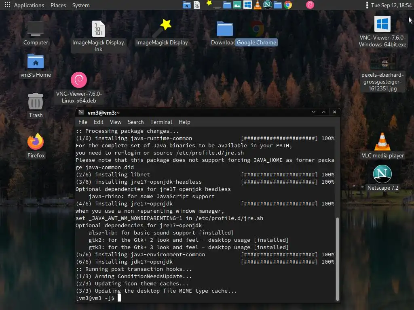
Task: Click the pink Debian swirl icon in top panel
Action: click(310, 5)
